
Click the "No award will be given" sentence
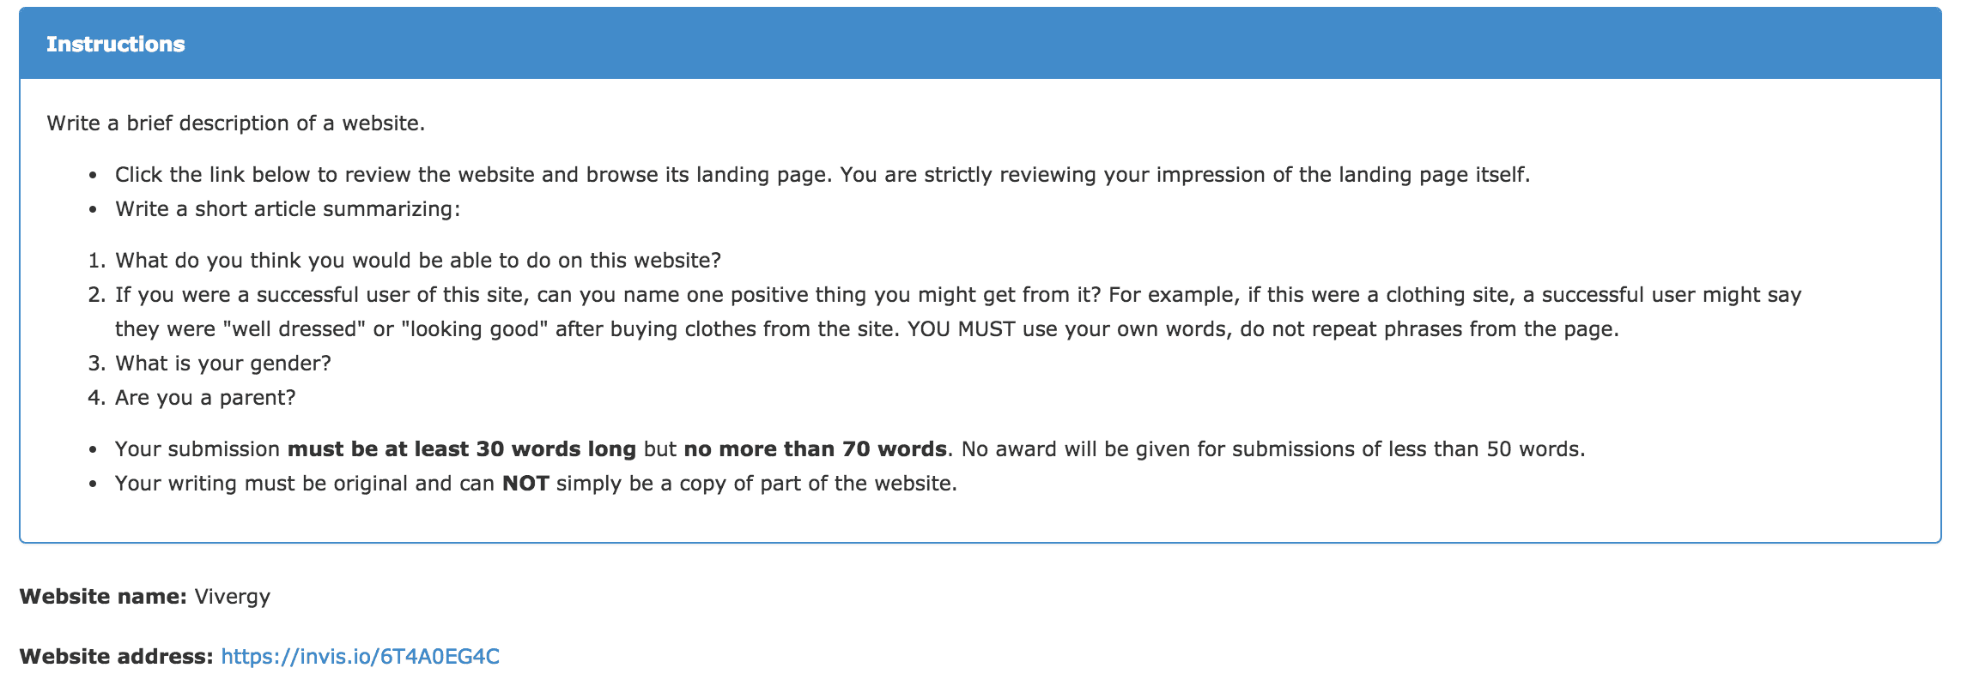coord(1272,449)
